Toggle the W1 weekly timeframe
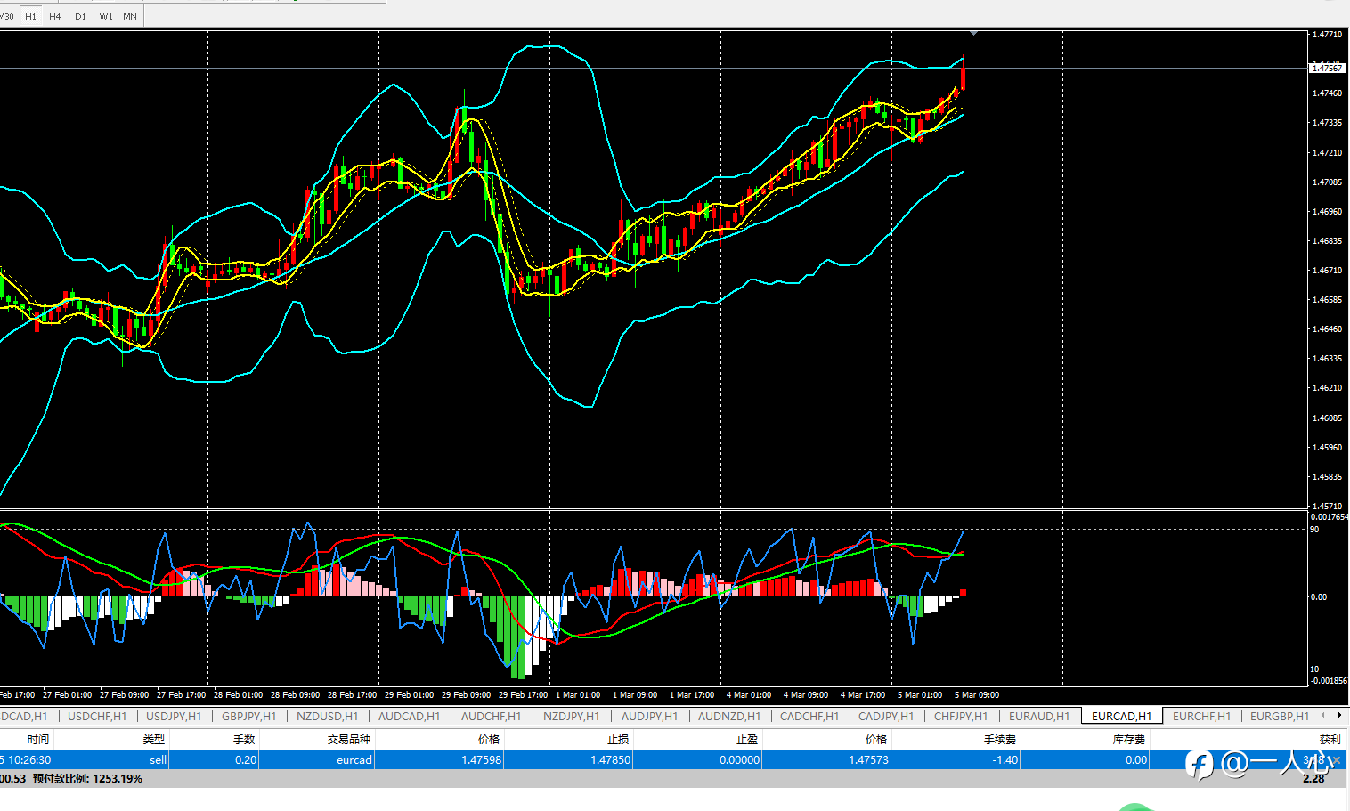Screen dimensions: 1350x811 click(x=106, y=16)
